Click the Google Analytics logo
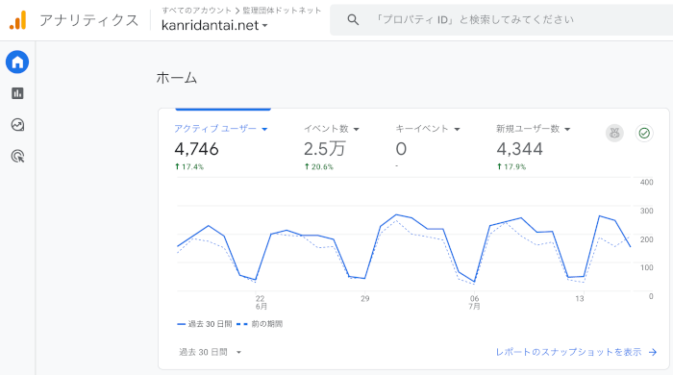Screen dimensions: 673x375 pyautogui.click(x=18, y=20)
